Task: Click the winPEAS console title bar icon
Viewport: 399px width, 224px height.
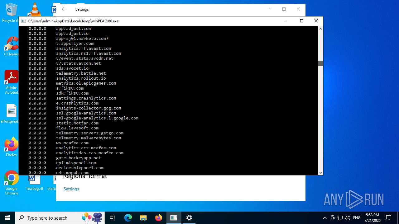Action: pyautogui.click(x=24, y=21)
